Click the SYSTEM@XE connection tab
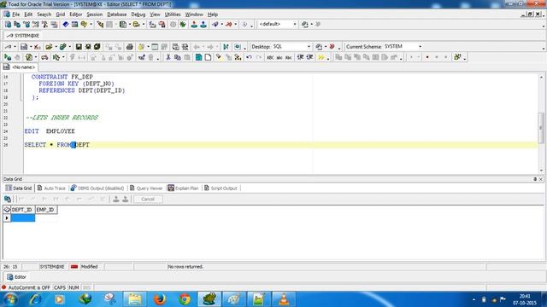547x307 pixels. pos(23,36)
